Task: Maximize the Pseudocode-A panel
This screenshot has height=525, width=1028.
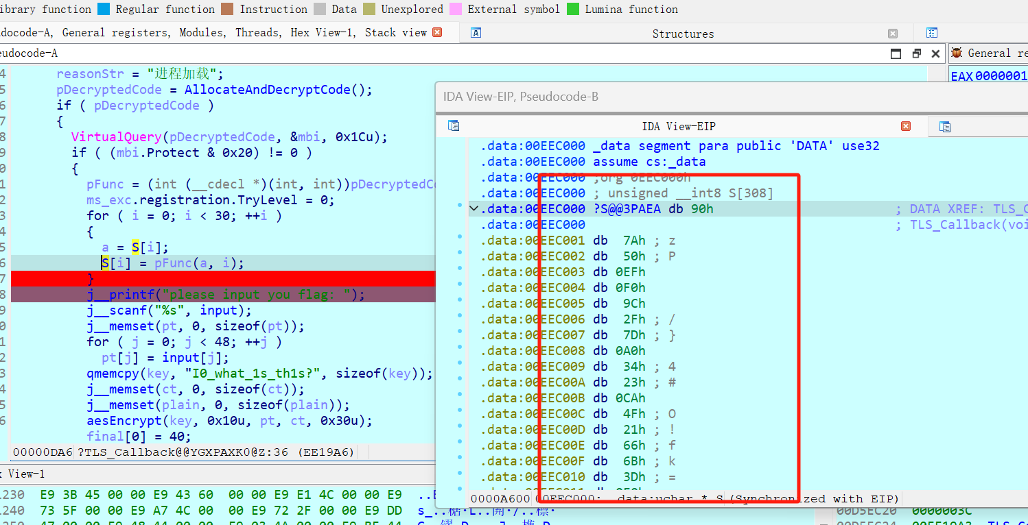Action: [896, 53]
